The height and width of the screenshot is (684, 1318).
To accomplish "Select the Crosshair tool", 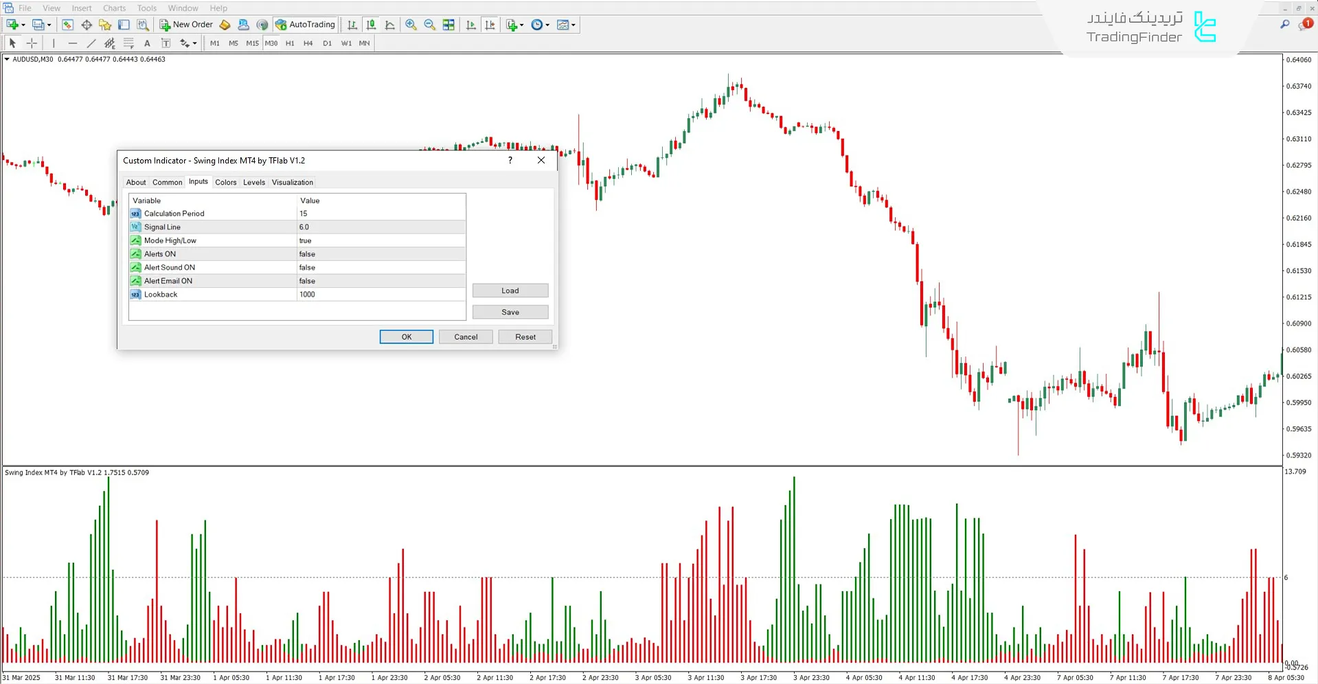I will pos(32,43).
